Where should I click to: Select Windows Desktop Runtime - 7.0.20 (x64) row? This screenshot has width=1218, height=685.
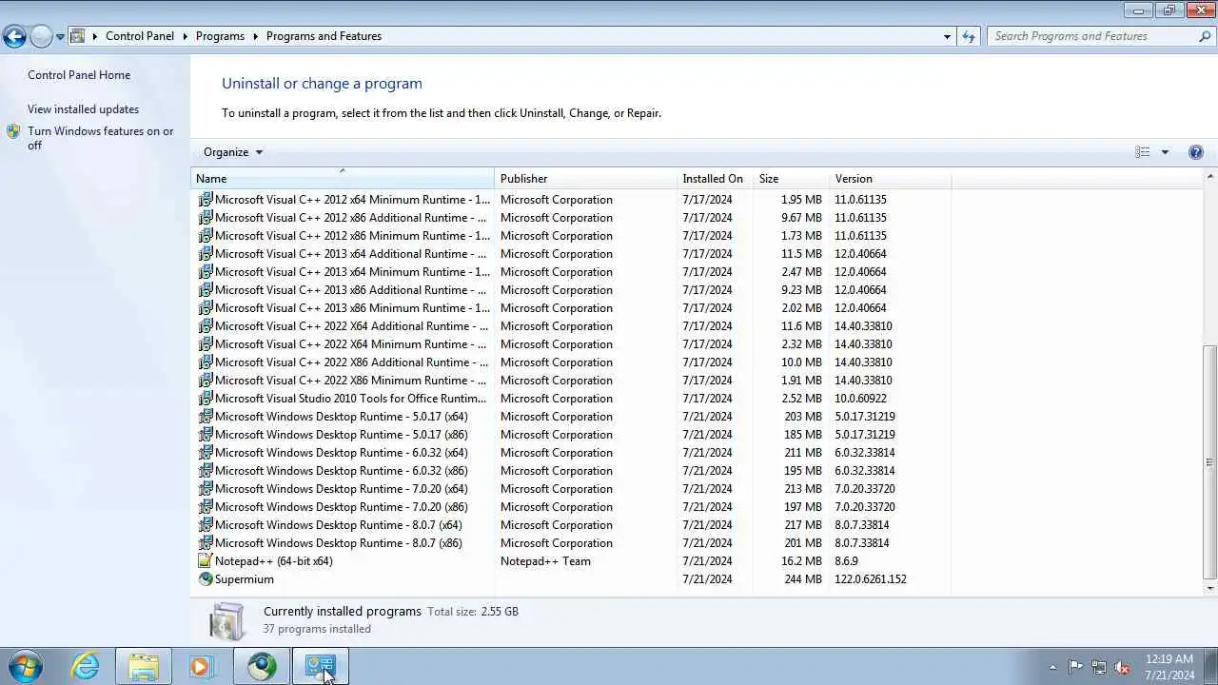pyautogui.click(x=571, y=489)
